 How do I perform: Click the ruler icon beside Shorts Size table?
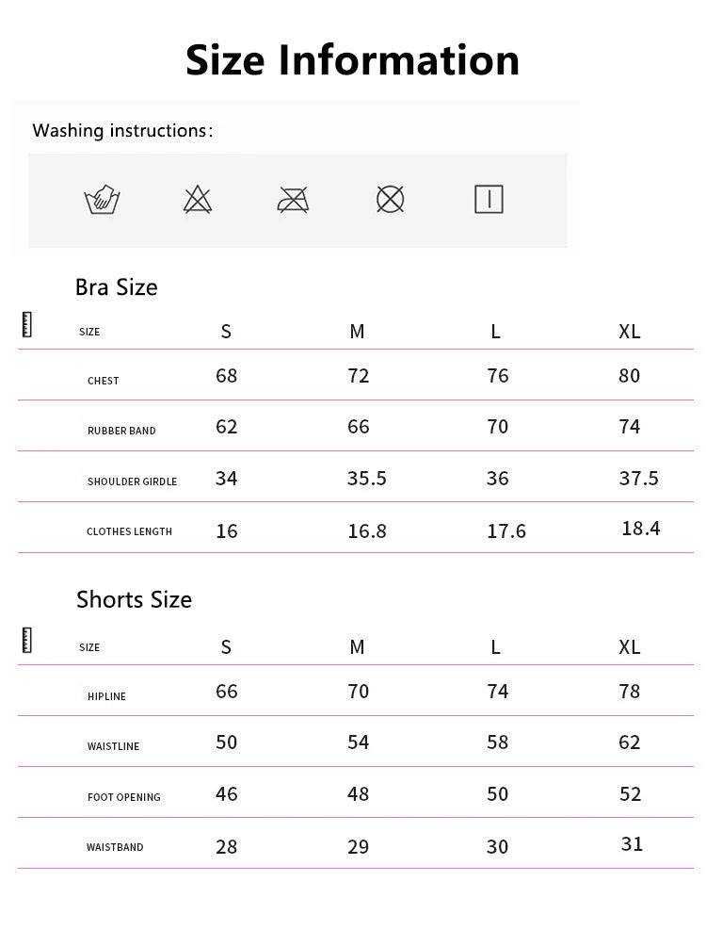pos(26,640)
